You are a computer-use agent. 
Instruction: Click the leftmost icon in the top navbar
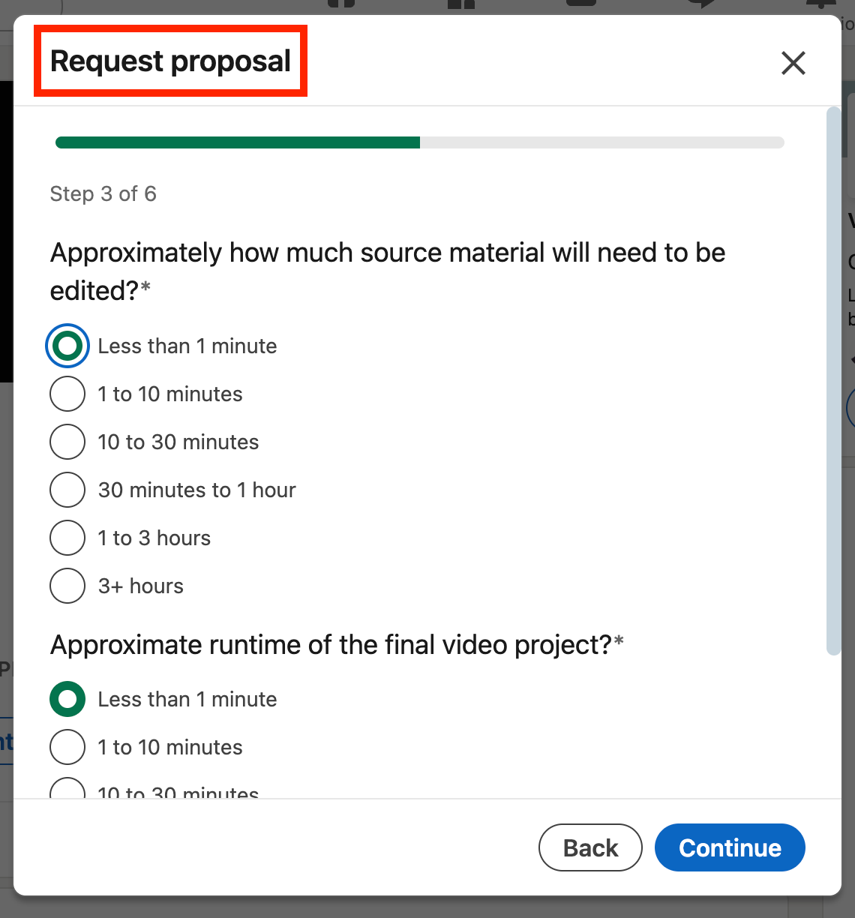341,4
